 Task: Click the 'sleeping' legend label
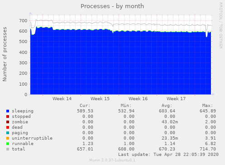click(x=23, y=111)
